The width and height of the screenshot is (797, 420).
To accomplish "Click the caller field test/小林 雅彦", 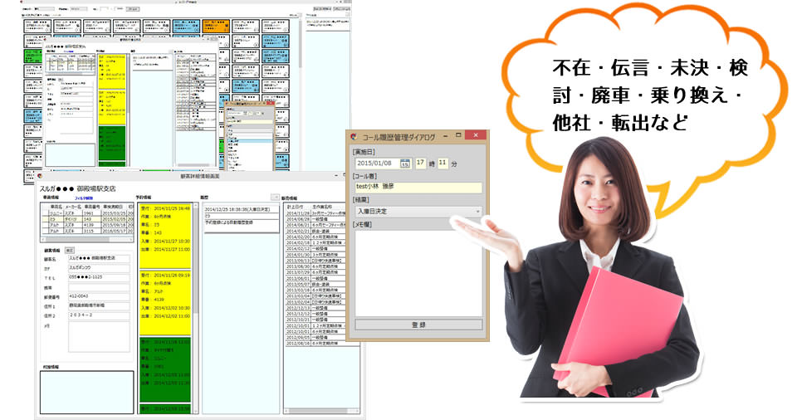I will 418,187.
